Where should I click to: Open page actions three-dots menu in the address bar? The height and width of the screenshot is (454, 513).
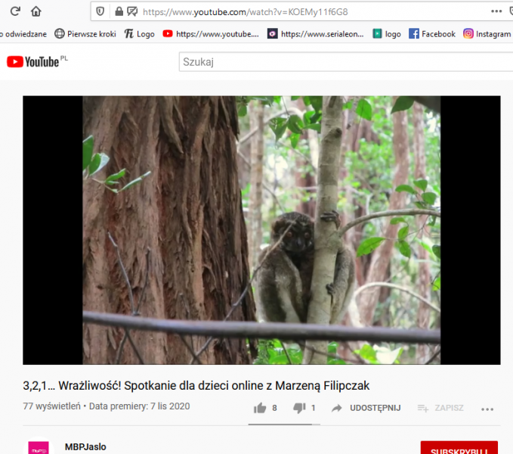pyautogui.click(x=496, y=12)
